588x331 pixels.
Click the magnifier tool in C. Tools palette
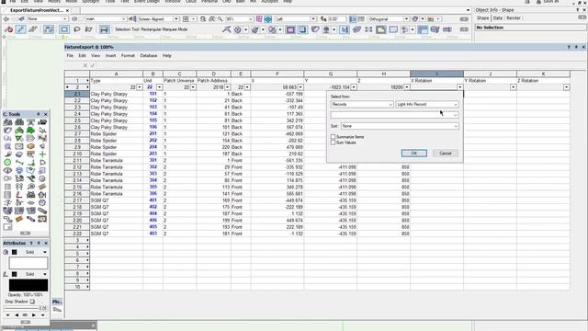click(7, 146)
